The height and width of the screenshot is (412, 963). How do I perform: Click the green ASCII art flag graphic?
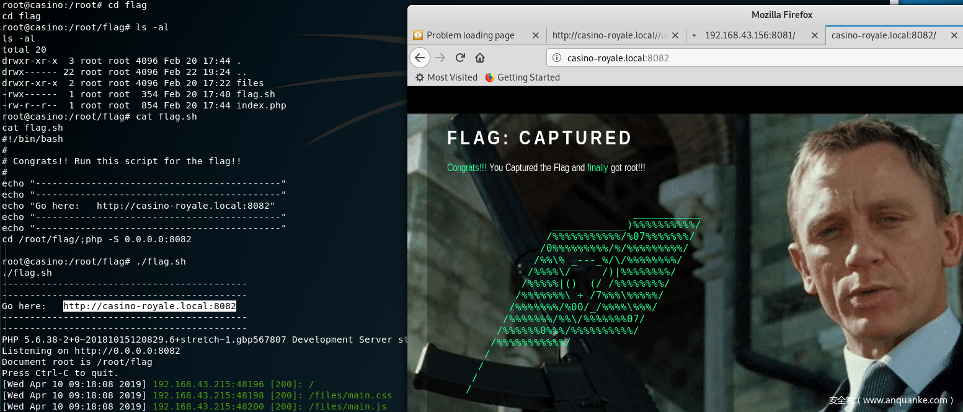click(584, 303)
